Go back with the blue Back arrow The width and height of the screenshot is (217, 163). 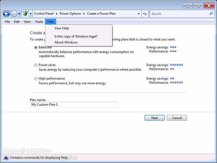click(6, 14)
